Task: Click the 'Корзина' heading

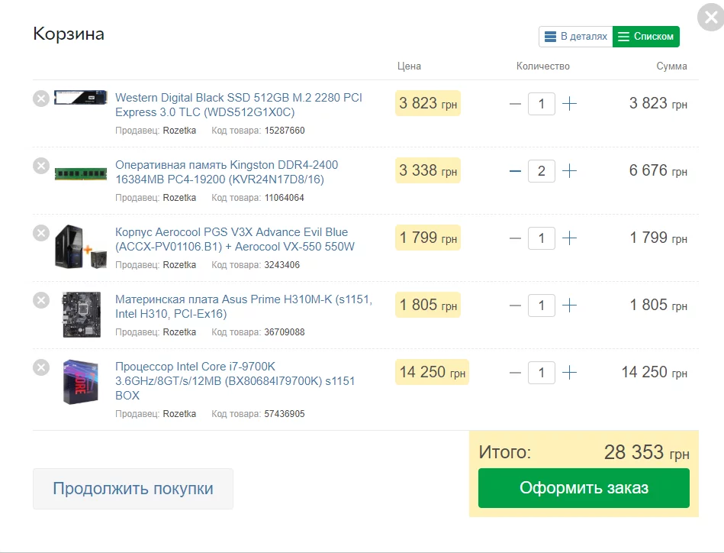Action: 69,34
